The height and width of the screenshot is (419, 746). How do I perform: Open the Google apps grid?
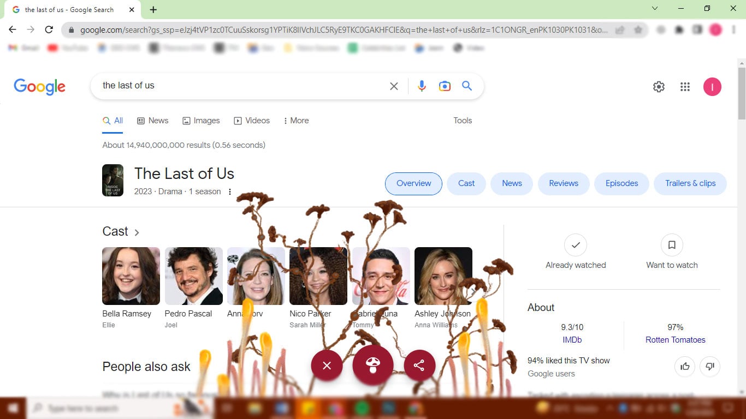tap(685, 86)
